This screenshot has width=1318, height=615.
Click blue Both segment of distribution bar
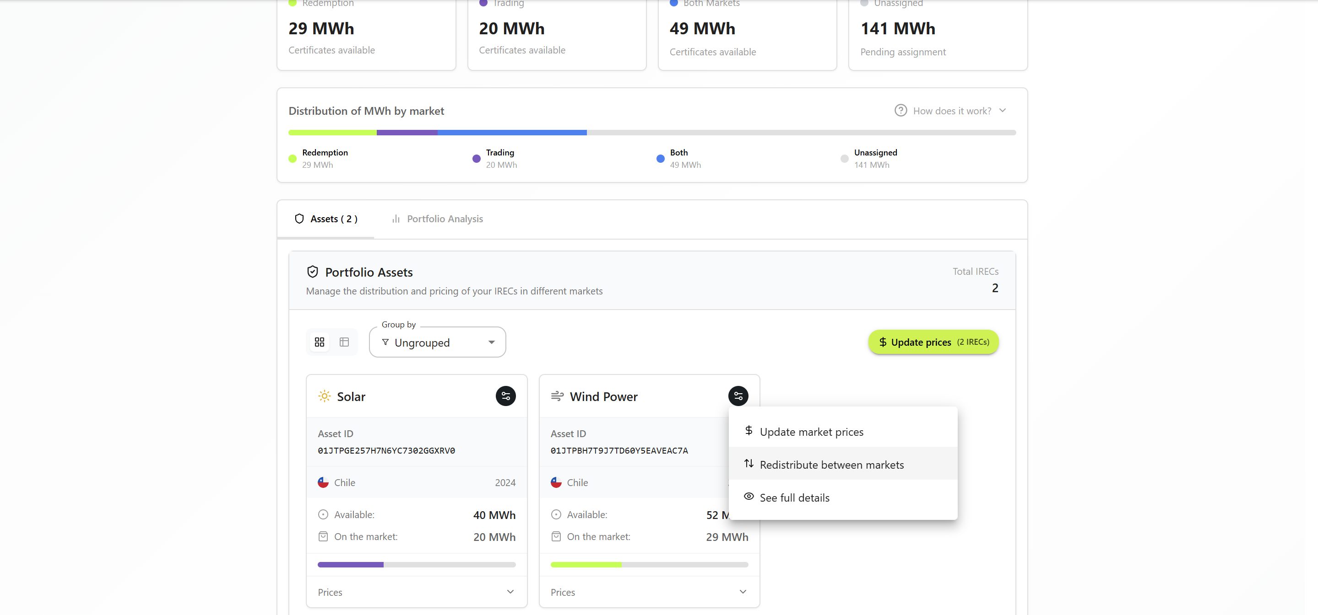pyautogui.click(x=512, y=133)
